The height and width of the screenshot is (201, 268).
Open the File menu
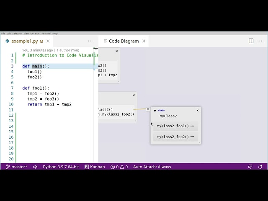[x=3, y=33]
